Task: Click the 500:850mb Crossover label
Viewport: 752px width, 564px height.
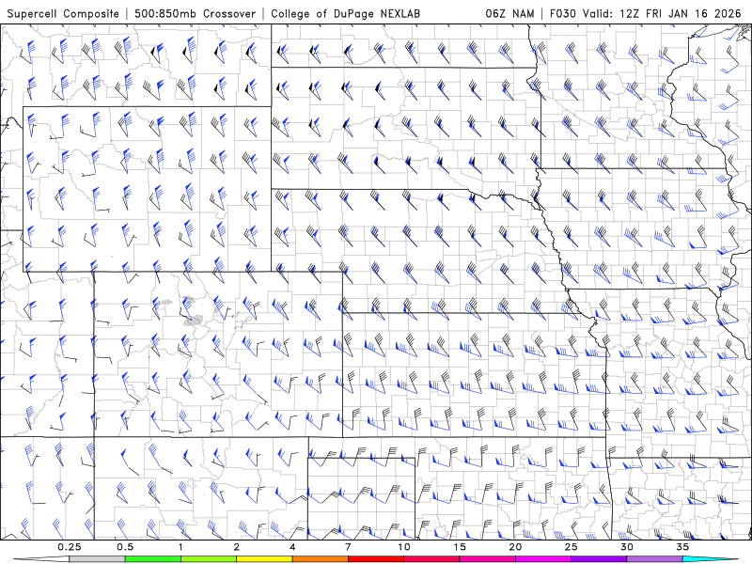Action: coord(196,13)
